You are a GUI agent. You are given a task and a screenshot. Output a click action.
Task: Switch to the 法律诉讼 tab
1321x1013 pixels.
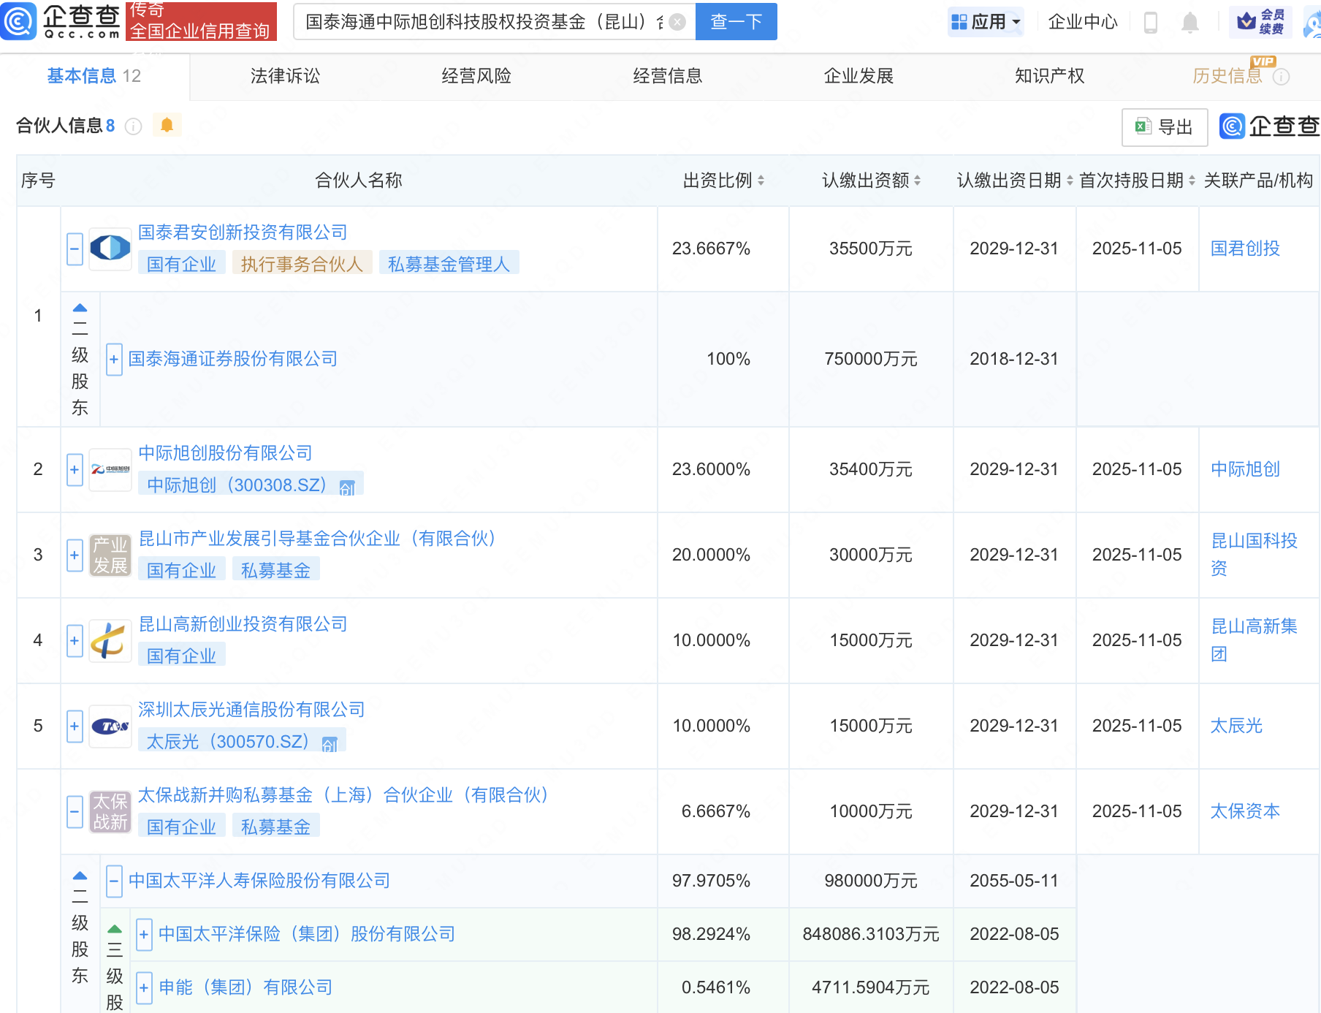coord(285,76)
